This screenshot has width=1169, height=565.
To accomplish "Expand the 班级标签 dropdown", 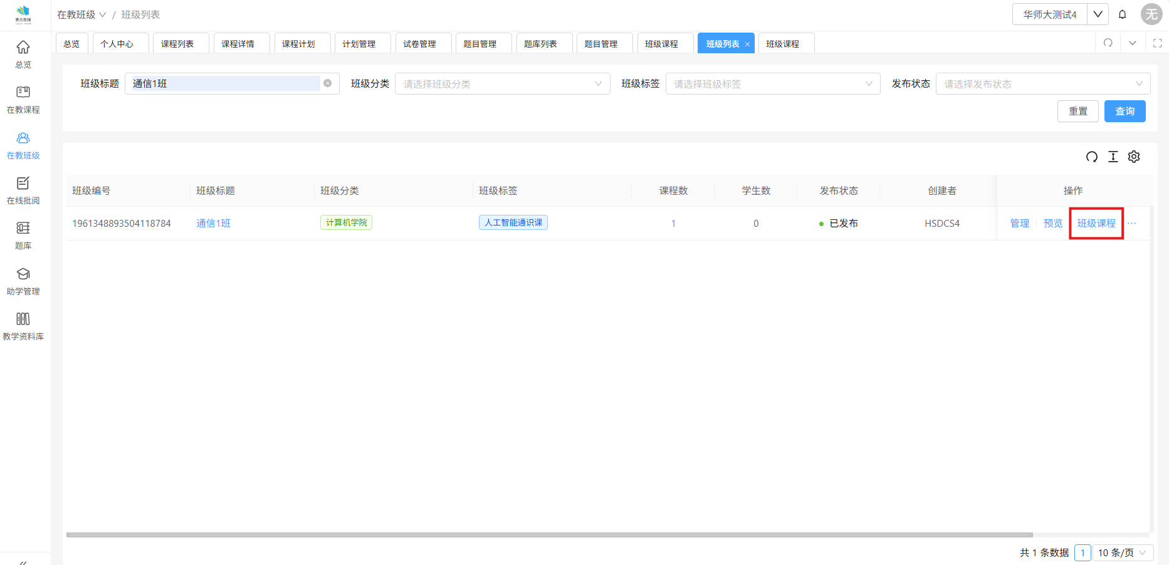I will pos(772,84).
